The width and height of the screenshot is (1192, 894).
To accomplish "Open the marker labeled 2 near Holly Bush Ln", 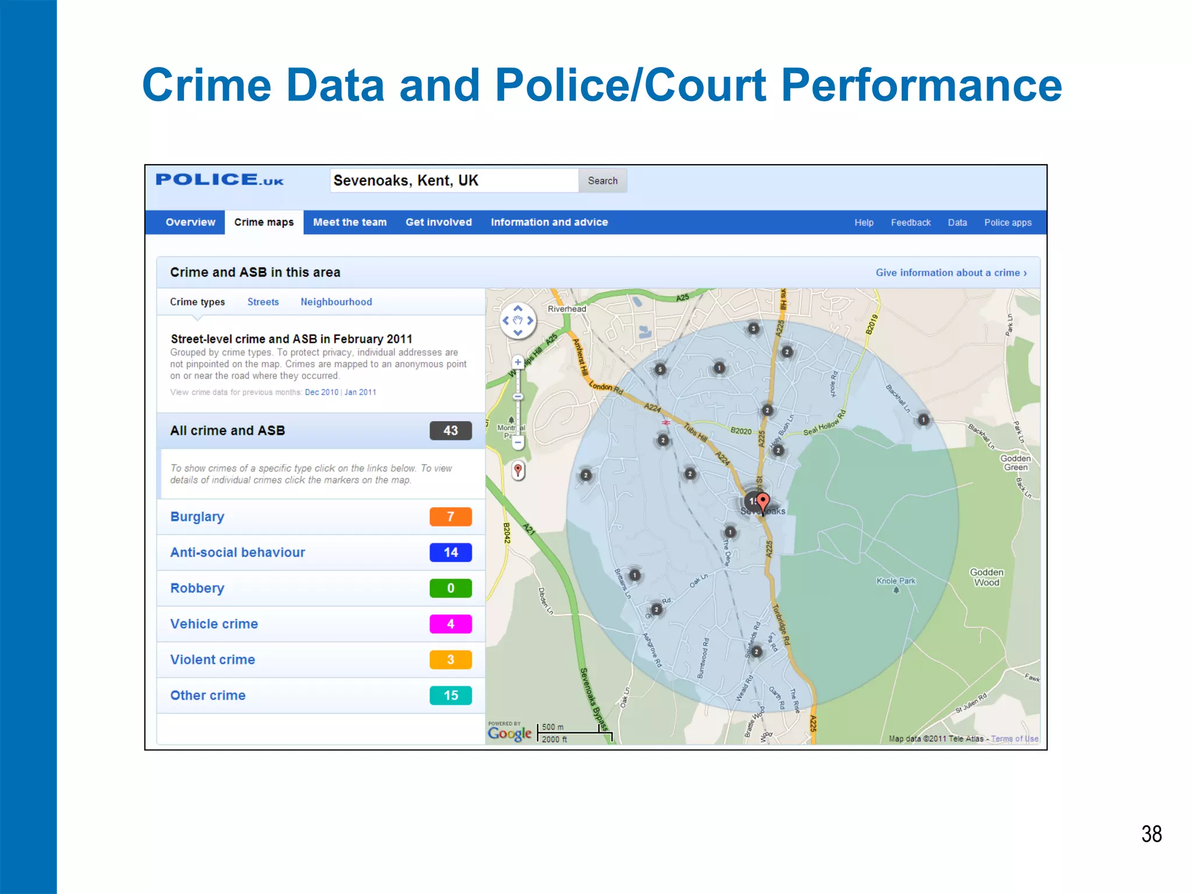I will click(778, 450).
